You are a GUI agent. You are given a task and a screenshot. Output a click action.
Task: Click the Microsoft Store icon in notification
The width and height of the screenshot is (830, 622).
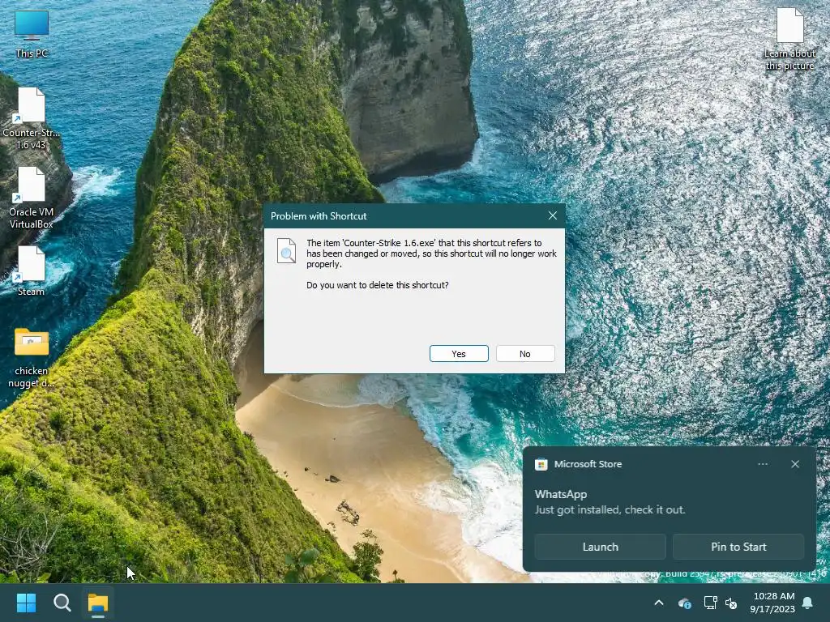coord(541,464)
